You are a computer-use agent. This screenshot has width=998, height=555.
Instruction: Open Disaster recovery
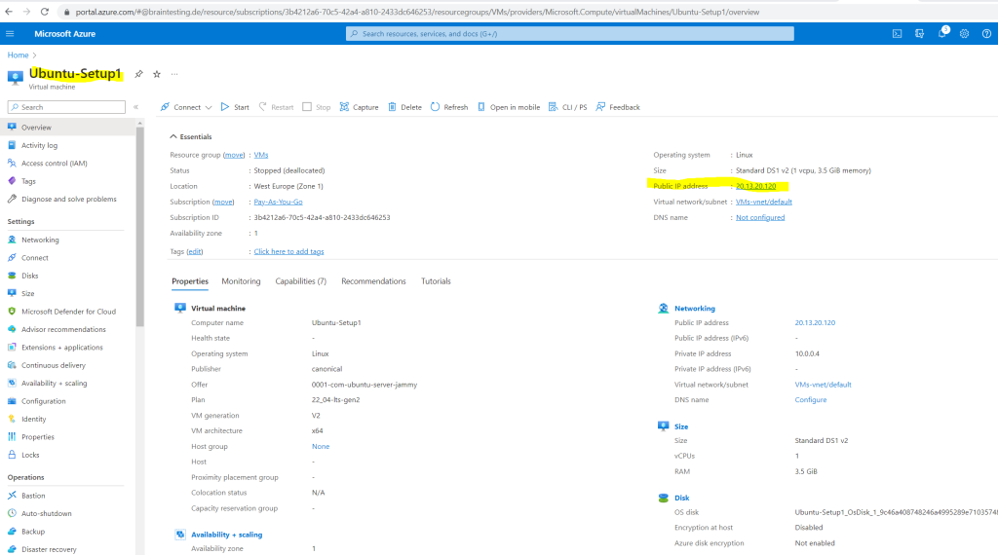49,549
